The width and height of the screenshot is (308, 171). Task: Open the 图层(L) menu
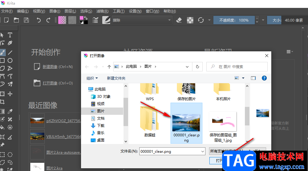pos(70,11)
